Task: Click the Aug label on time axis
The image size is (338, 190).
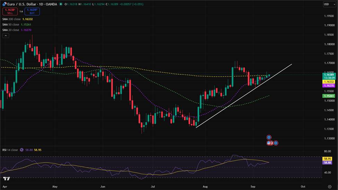Action: [205, 187]
